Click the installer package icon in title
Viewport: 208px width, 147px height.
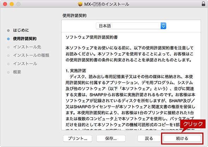coord(80,4)
